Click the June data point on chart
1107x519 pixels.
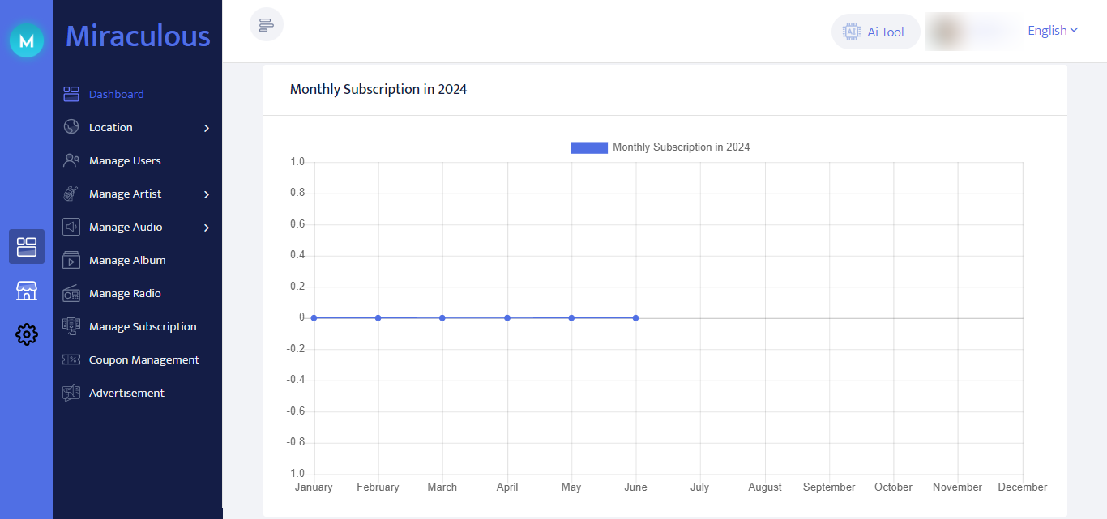pos(636,318)
